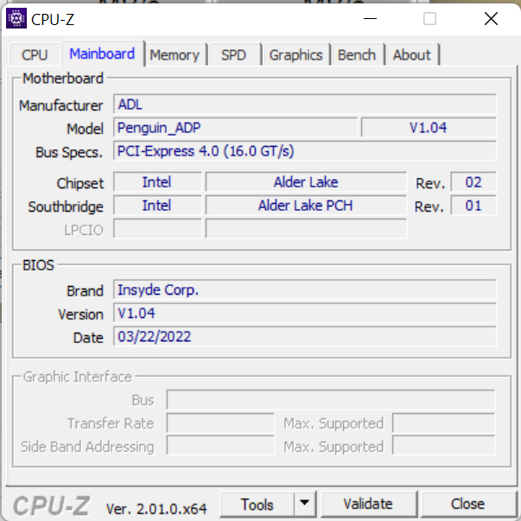The width and height of the screenshot is (521, 521).
Task: Expand the Tools dropdown arrow
Action: click(x=305, y=505)
